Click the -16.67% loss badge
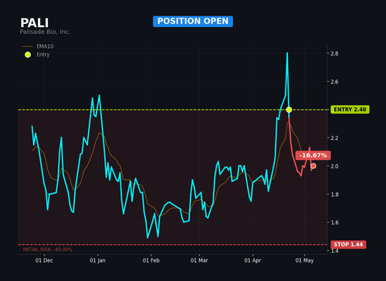The height and width of the screenshot is (281, 386). point(313,155)
